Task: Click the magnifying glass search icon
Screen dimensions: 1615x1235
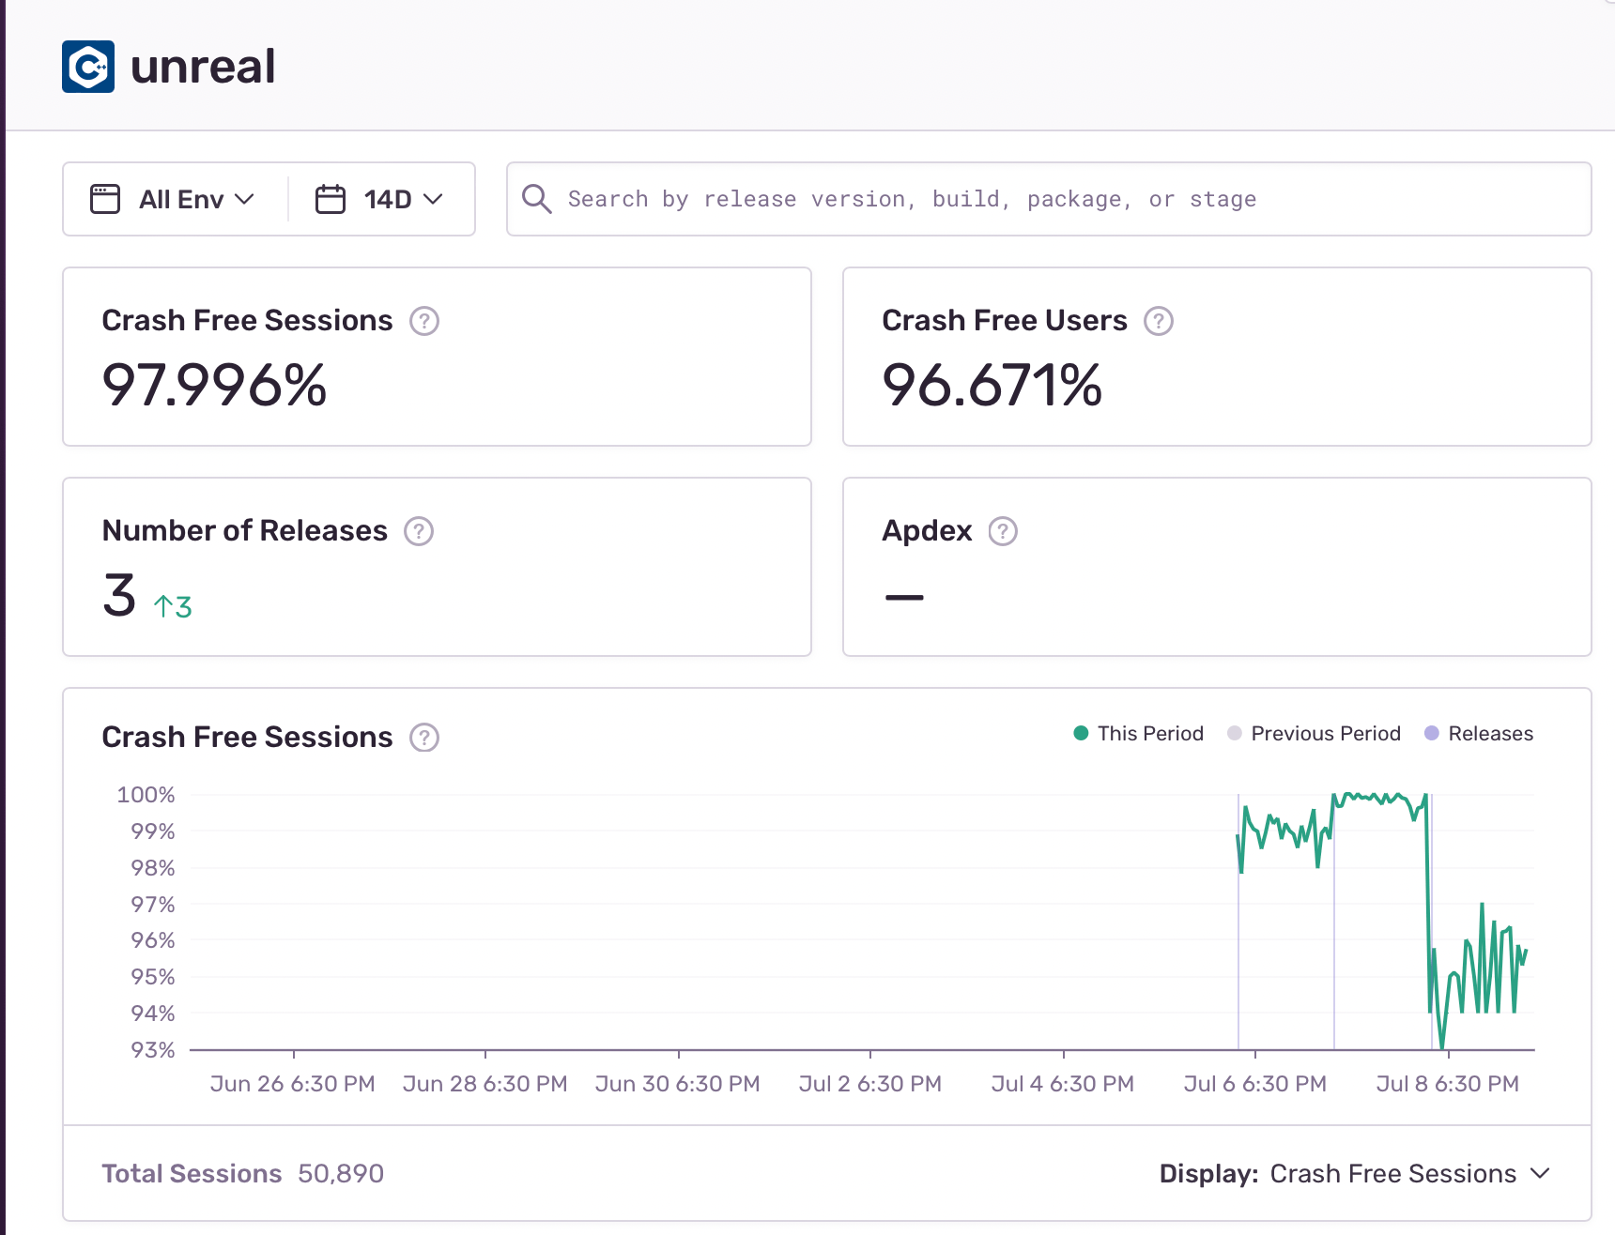Action: (x=536, y=199)
